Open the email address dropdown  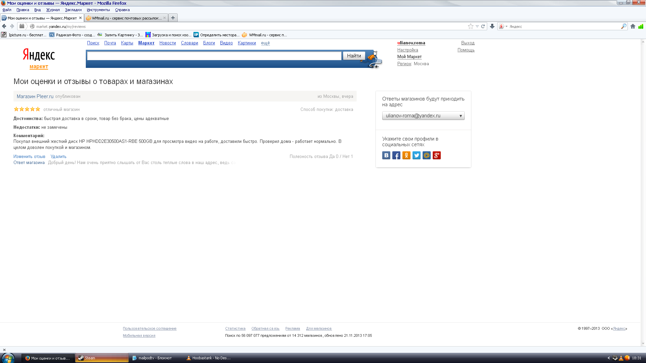(x=423, y=116)
